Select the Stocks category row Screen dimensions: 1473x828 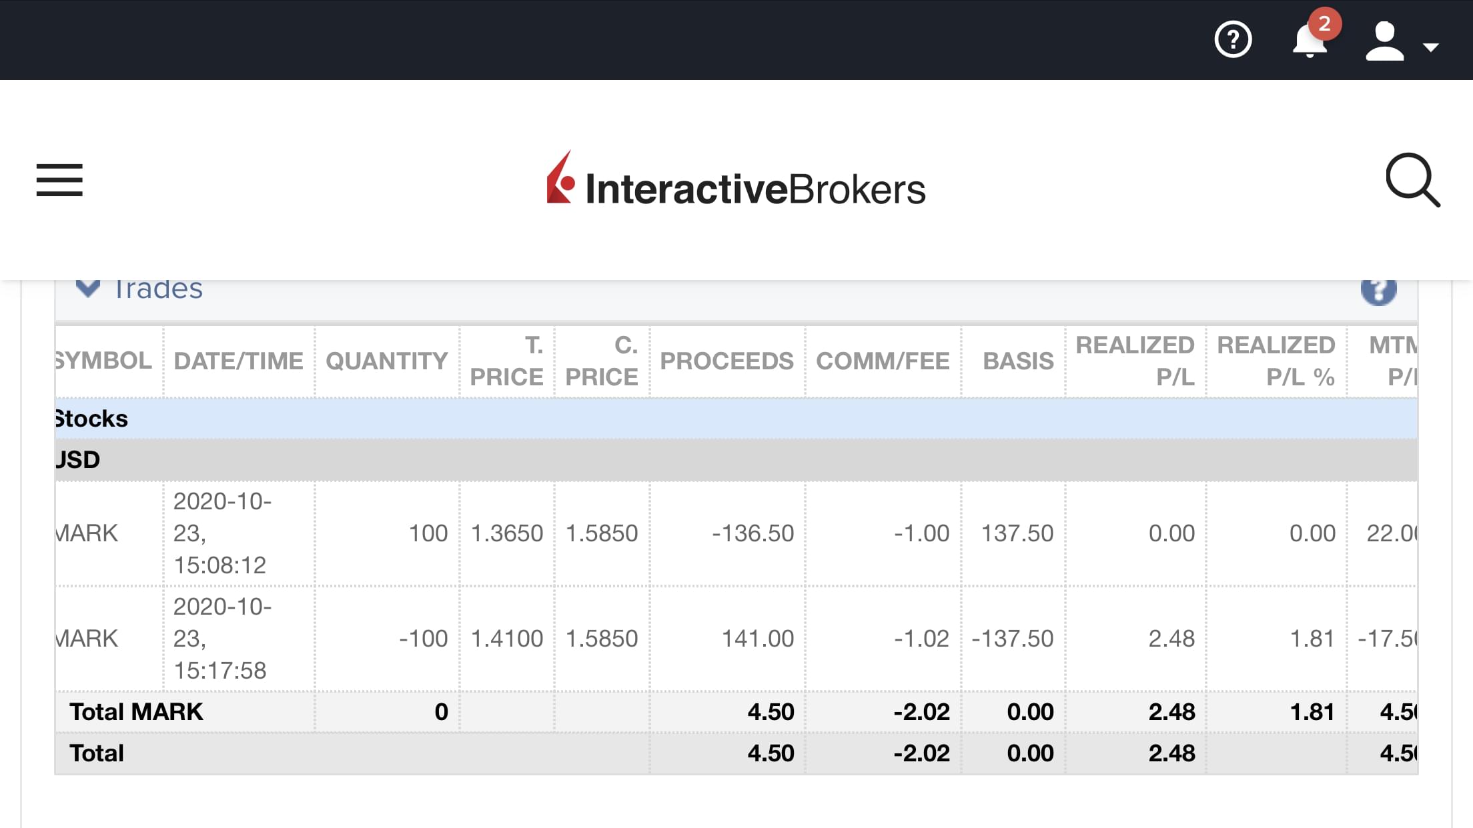92,419
